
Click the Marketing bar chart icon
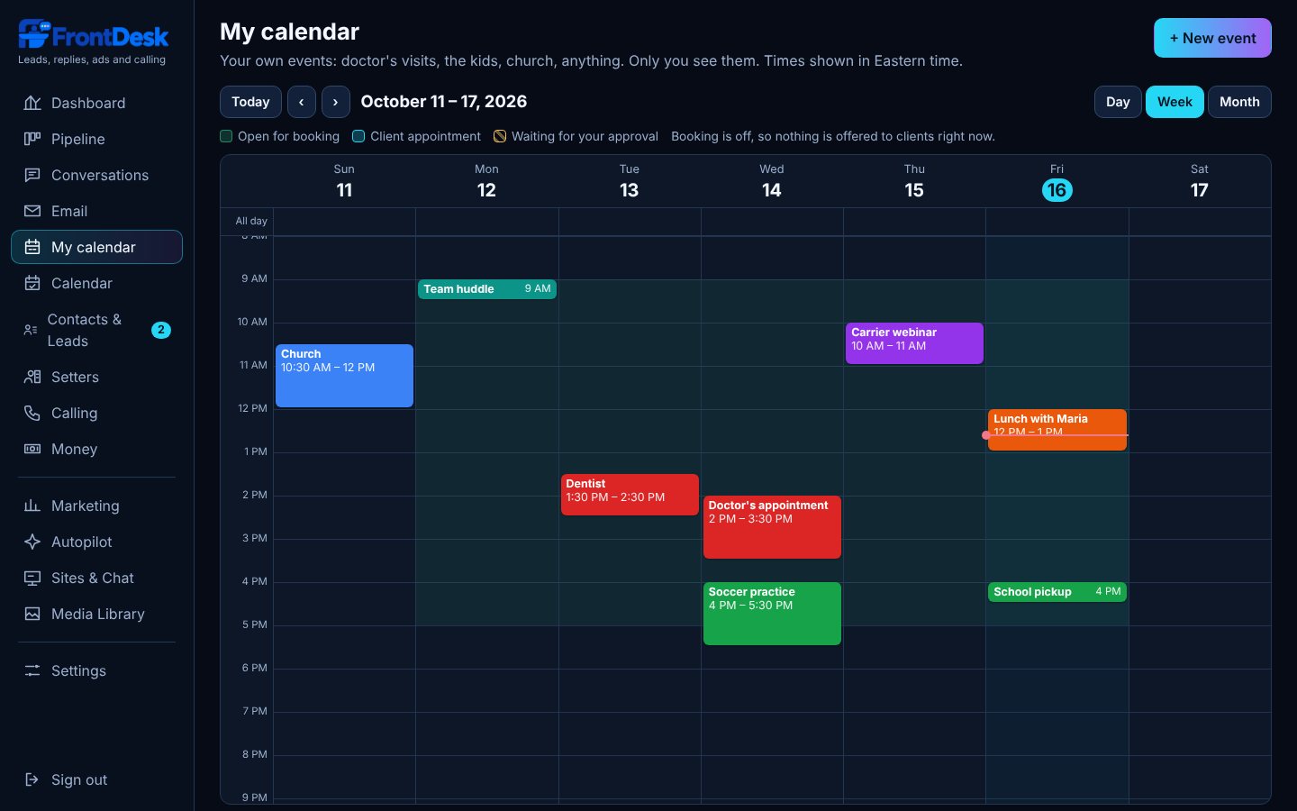(x=32, y=506)
